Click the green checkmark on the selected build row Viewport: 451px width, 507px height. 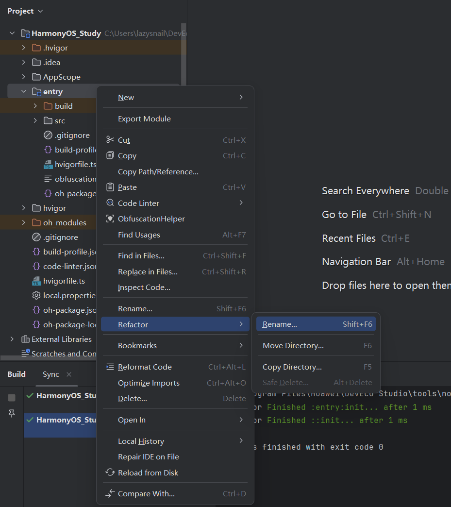(30, 420)
